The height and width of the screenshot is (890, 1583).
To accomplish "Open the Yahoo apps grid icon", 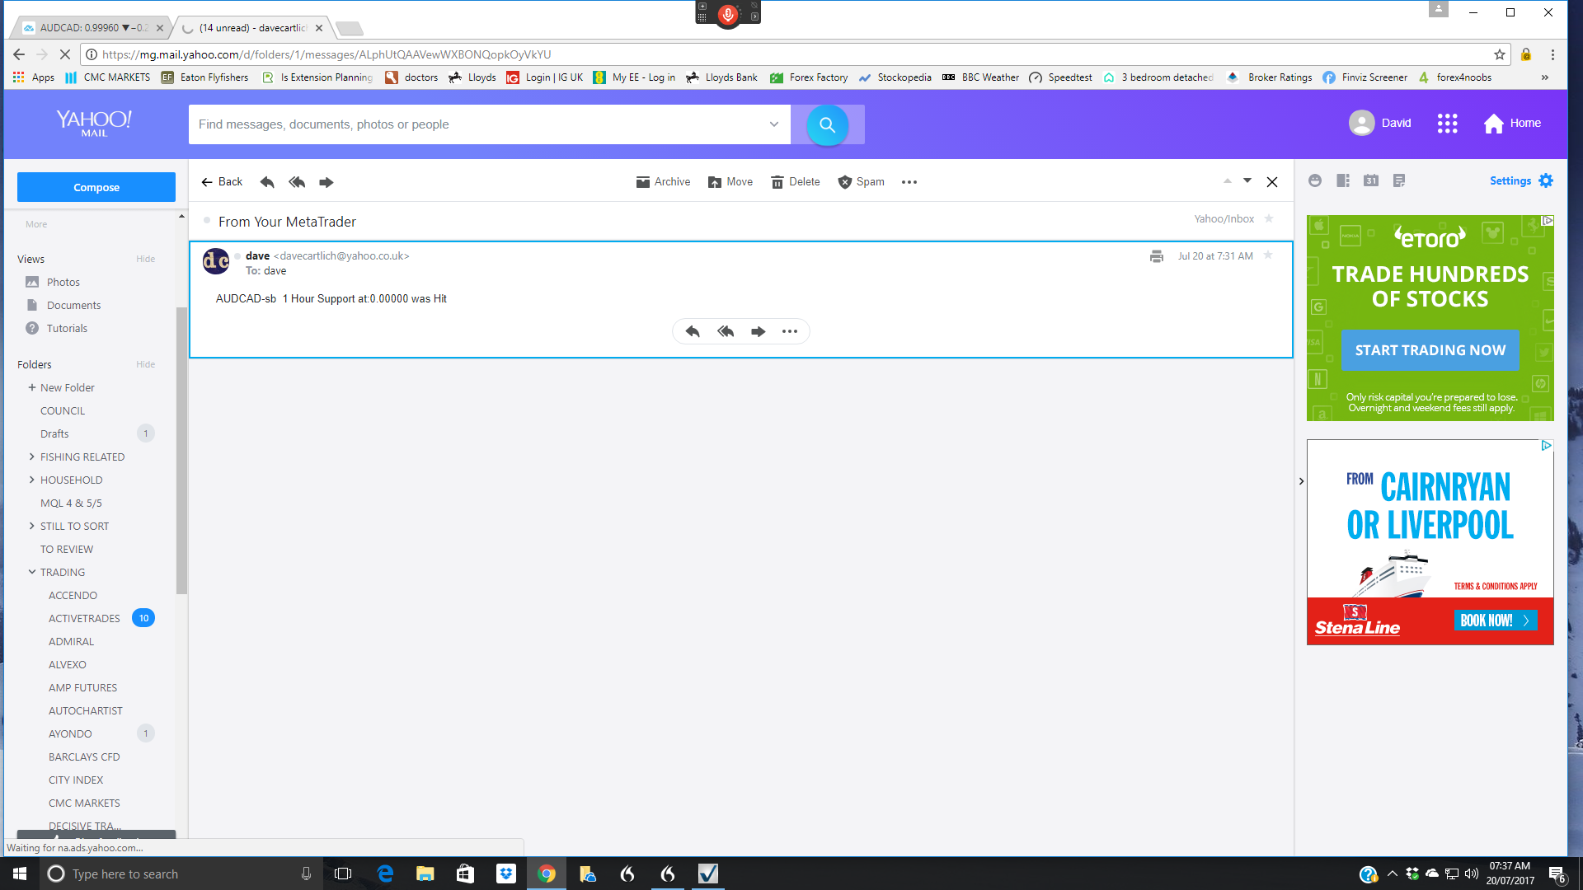I will pyautogui.click(x=1447, y=124).
